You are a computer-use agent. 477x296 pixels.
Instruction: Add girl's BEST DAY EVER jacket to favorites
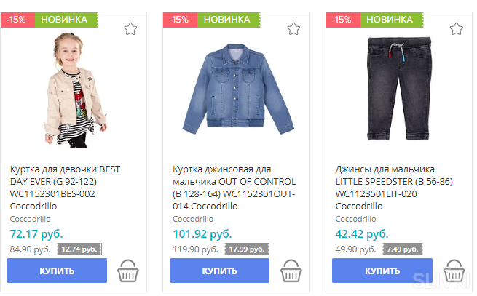tap(130, 29)
